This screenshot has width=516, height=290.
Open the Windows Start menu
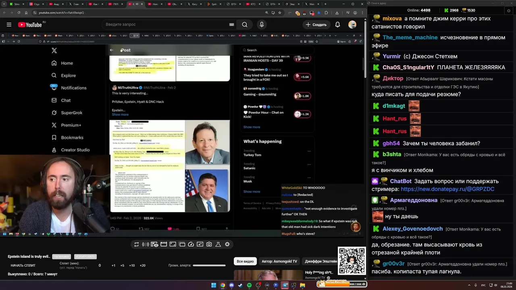(214, 285)
